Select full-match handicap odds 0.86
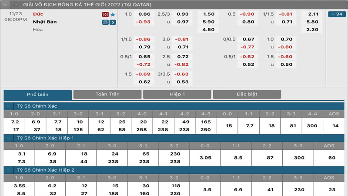This screenshot has height=196, width=348. click(x=144, y=14)
